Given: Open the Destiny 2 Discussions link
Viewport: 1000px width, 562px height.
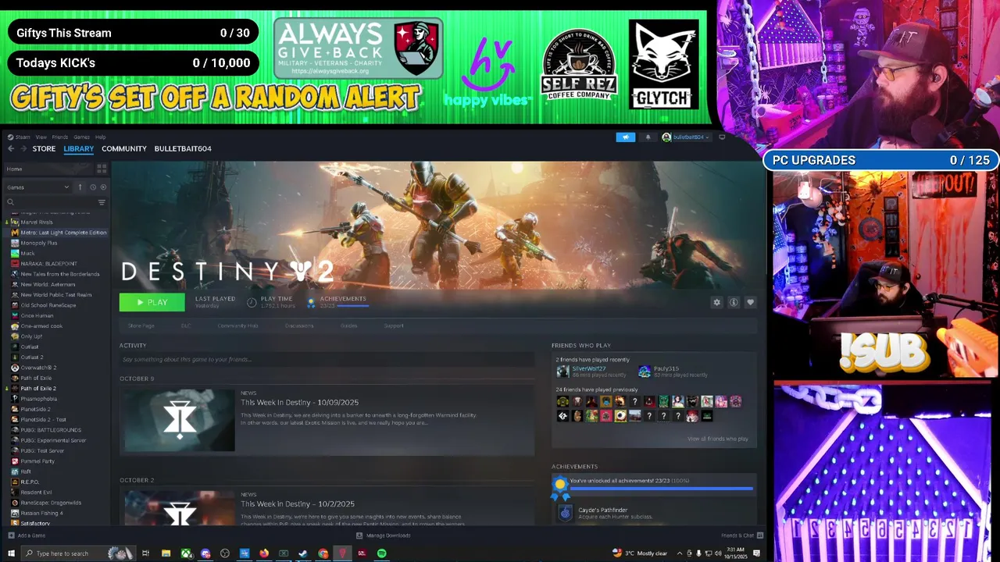Looking at the screenshot, I should [x=299, y=325].
